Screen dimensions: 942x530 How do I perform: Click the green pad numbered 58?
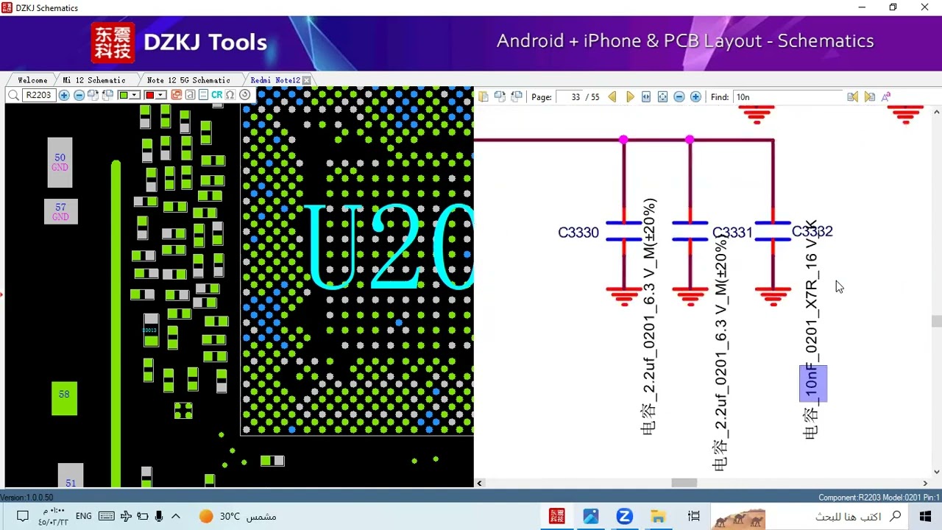[x=64, y=398]
